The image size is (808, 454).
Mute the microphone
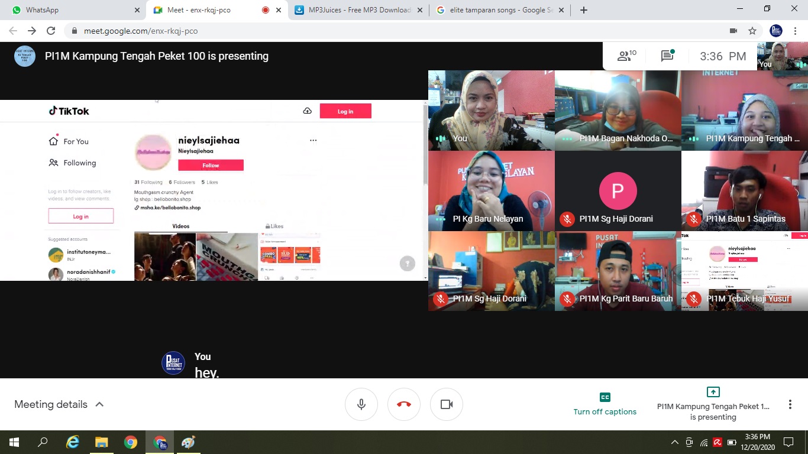point(361,404)
